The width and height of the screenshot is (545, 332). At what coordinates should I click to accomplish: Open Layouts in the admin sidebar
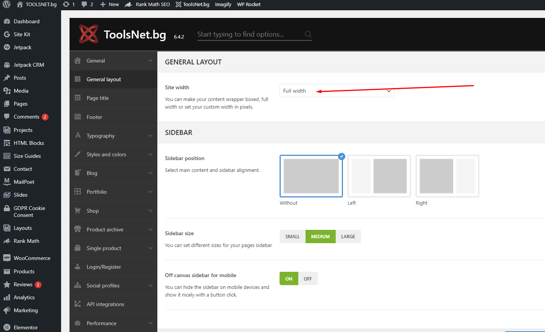point(31,228)
